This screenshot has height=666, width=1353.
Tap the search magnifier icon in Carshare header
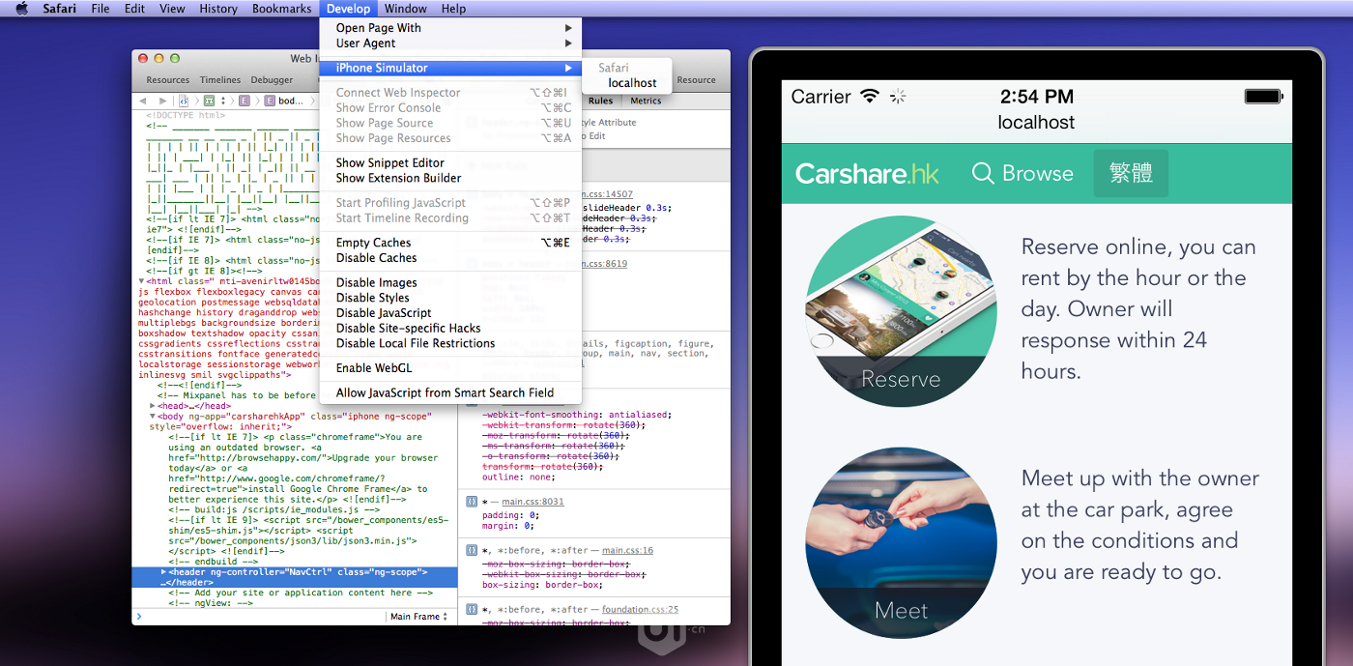[983, 173]
